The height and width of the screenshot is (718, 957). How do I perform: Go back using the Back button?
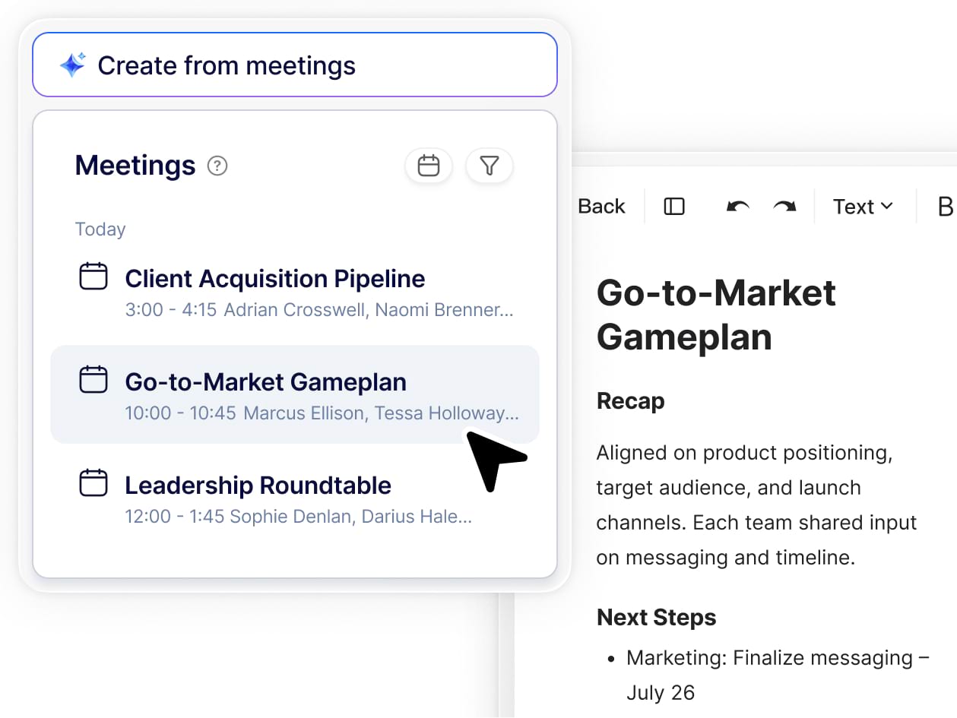(x=601, y=207)
